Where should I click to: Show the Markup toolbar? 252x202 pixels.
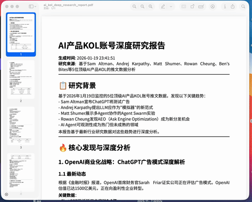[213, 7]
